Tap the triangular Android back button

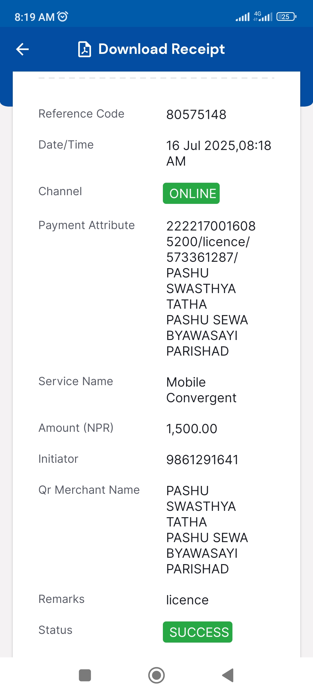click(228, 675)
